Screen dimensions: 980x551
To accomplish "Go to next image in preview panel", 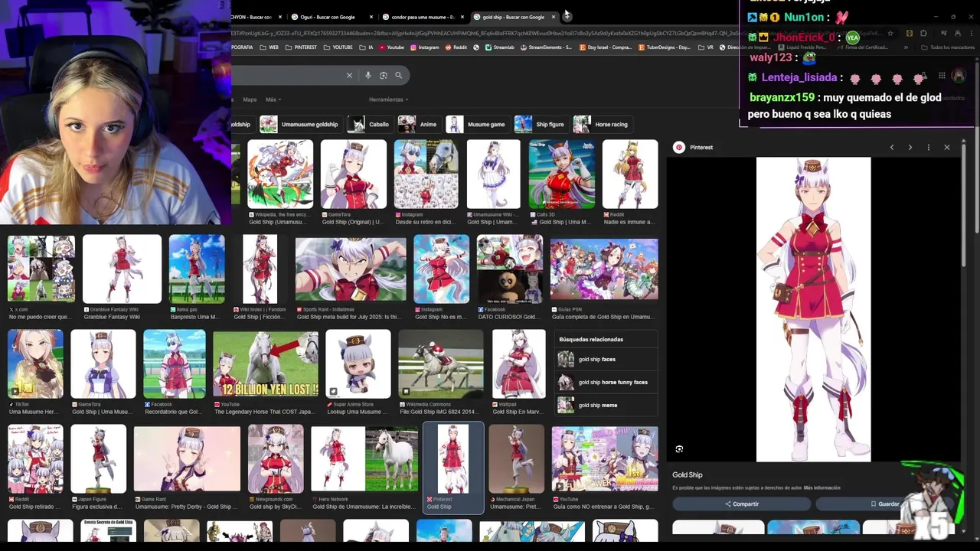I will click(910, 147).
